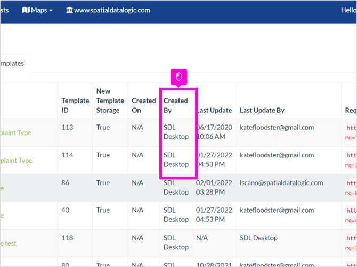
Task: Click the SDL Desktop Created By cell in row 40
Action: (176, 215)
